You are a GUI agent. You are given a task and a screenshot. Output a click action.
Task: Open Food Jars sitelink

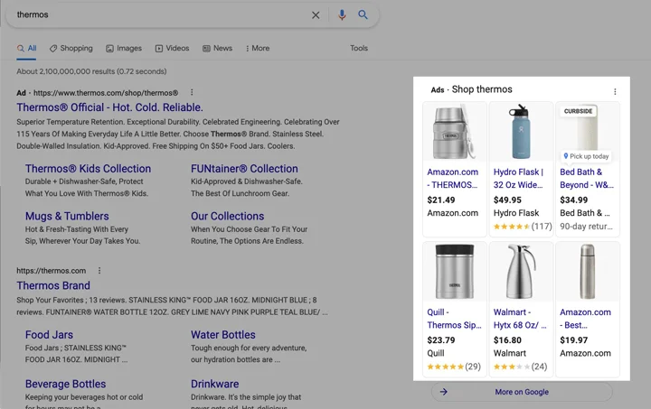49,335
